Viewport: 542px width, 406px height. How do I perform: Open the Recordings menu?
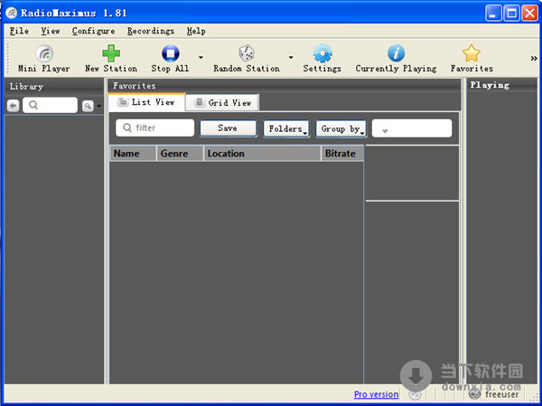(x=151, y=31)
